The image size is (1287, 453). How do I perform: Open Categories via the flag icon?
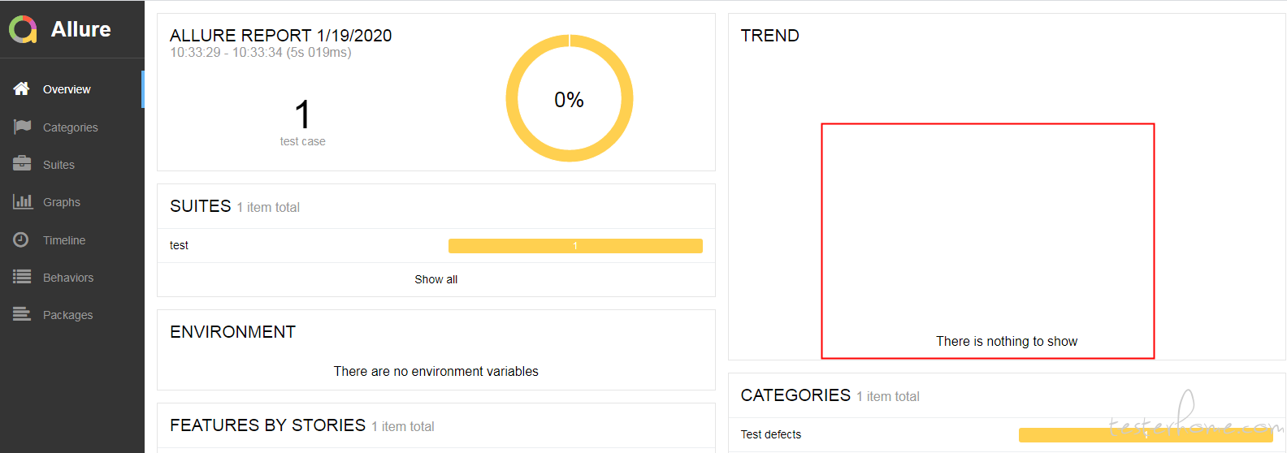pyautogui.click(x=22, y=127)
